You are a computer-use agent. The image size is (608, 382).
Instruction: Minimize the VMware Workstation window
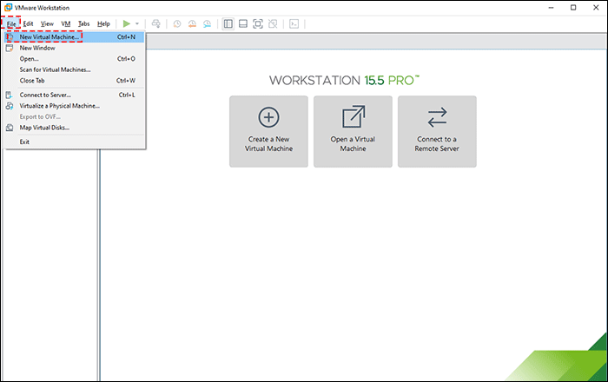[551, 8]
